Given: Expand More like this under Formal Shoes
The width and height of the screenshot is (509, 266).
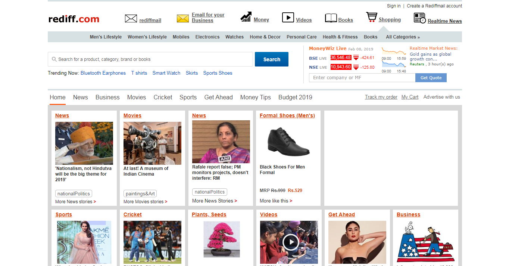Looking at the screenshot, I should click(x=276, y=201).
